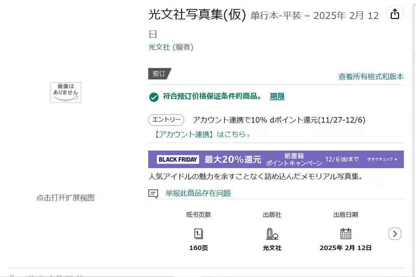Expand next product details with right chevron
The width and height of the screenshot is (416, 277).
pos(395,234)
